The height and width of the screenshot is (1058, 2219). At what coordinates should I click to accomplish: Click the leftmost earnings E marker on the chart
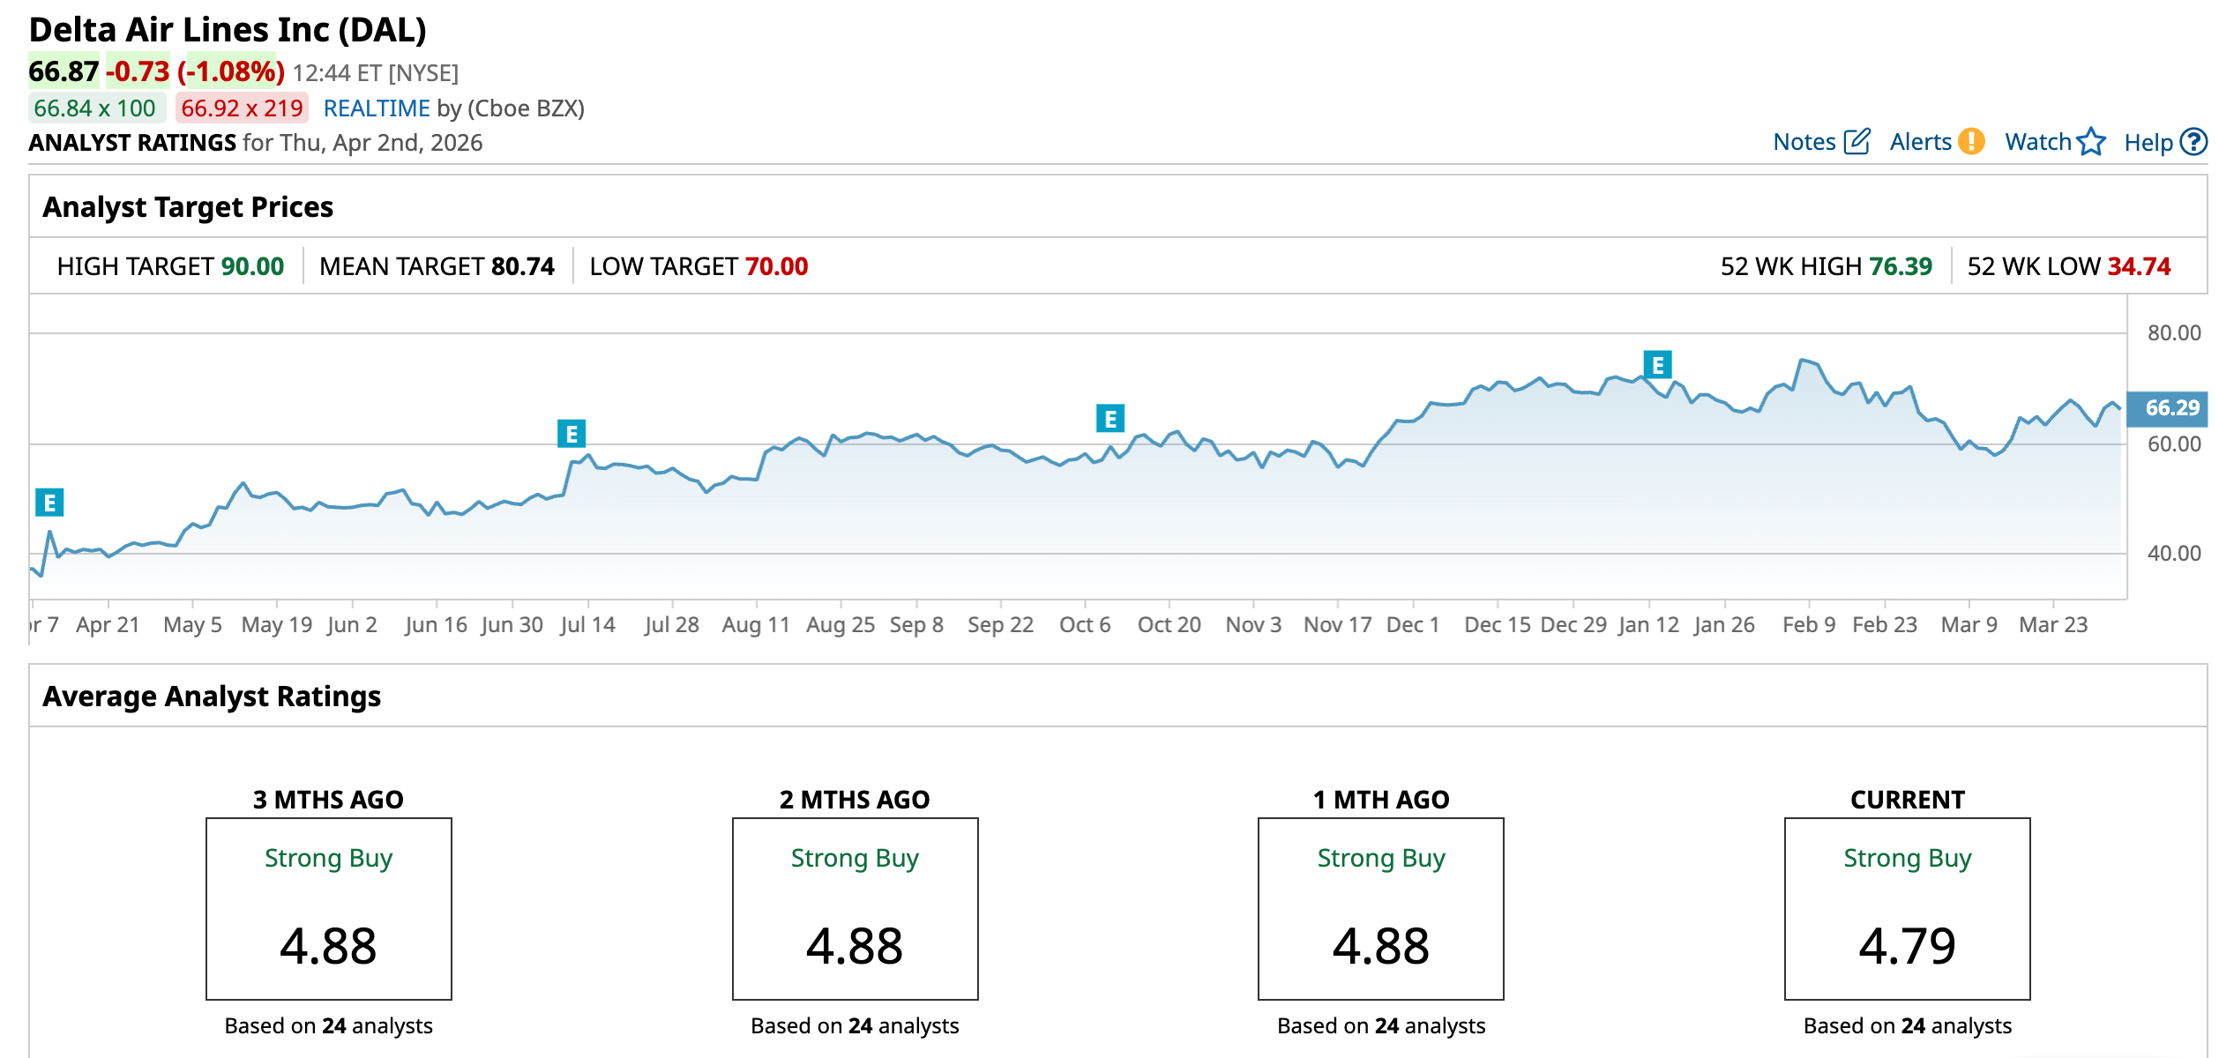(49, 503)
